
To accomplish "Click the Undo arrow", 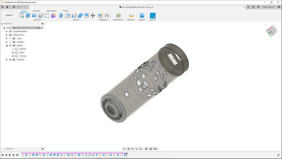I will click(19, 7).
